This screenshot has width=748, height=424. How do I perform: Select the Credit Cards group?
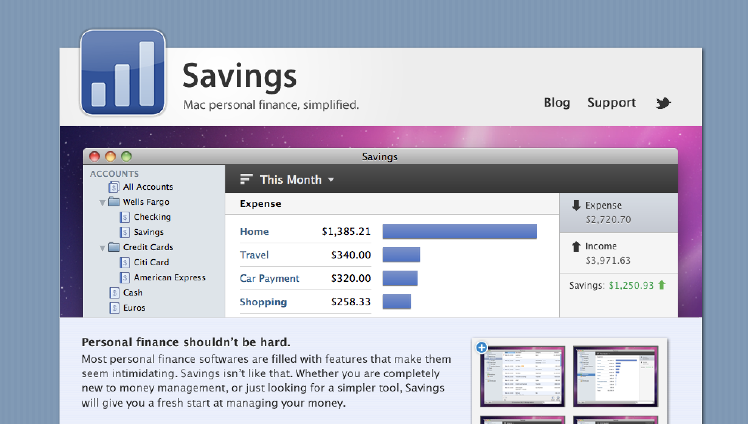[x=148, y=247]
